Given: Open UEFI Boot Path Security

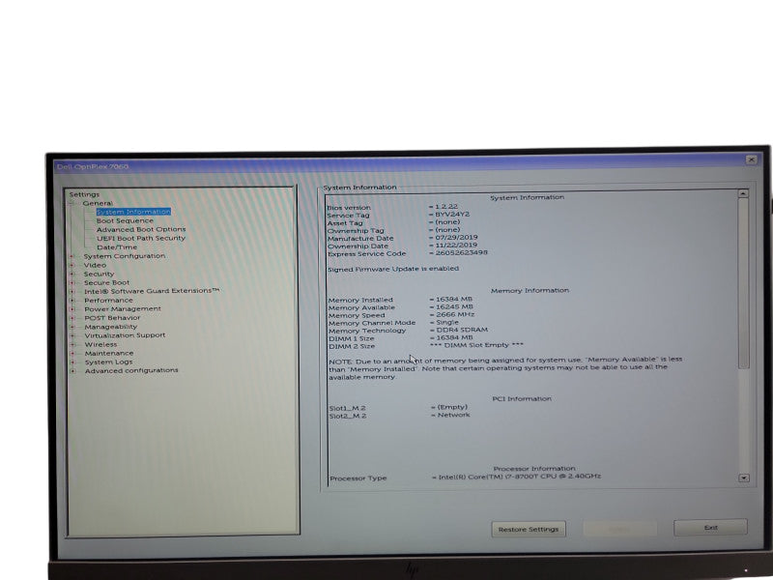Looking at the screenshot, I should click(x=141, y=238).
